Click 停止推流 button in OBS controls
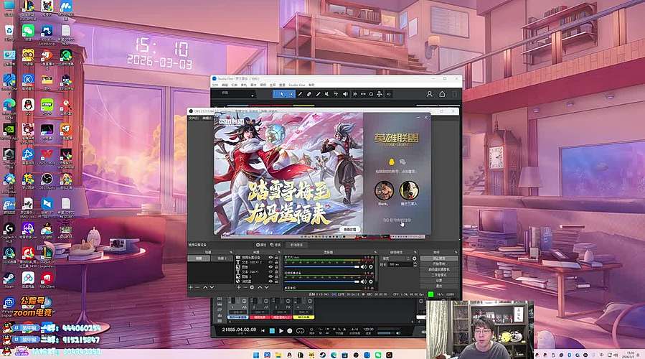This screenshot has height=359, width=645. click(438, 258)
